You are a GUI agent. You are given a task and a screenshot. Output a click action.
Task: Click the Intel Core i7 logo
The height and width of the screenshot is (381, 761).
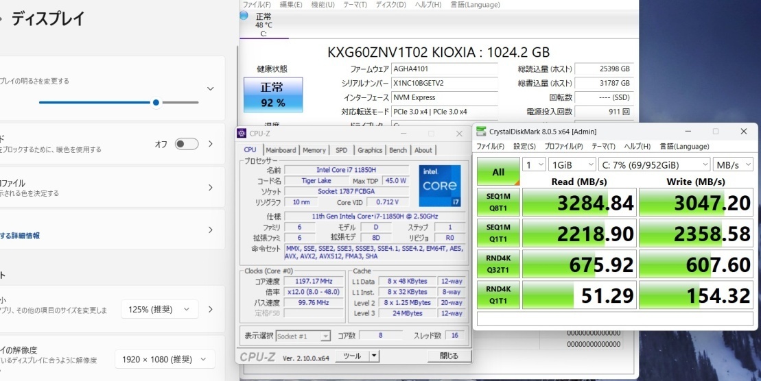pyautogui.click(x=439, y=186)
